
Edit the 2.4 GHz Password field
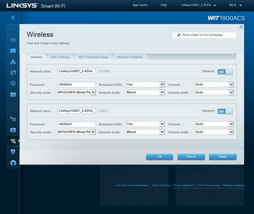[x=76, y=85]
